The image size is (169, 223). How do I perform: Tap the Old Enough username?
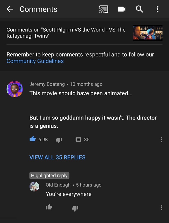point(58,185)
